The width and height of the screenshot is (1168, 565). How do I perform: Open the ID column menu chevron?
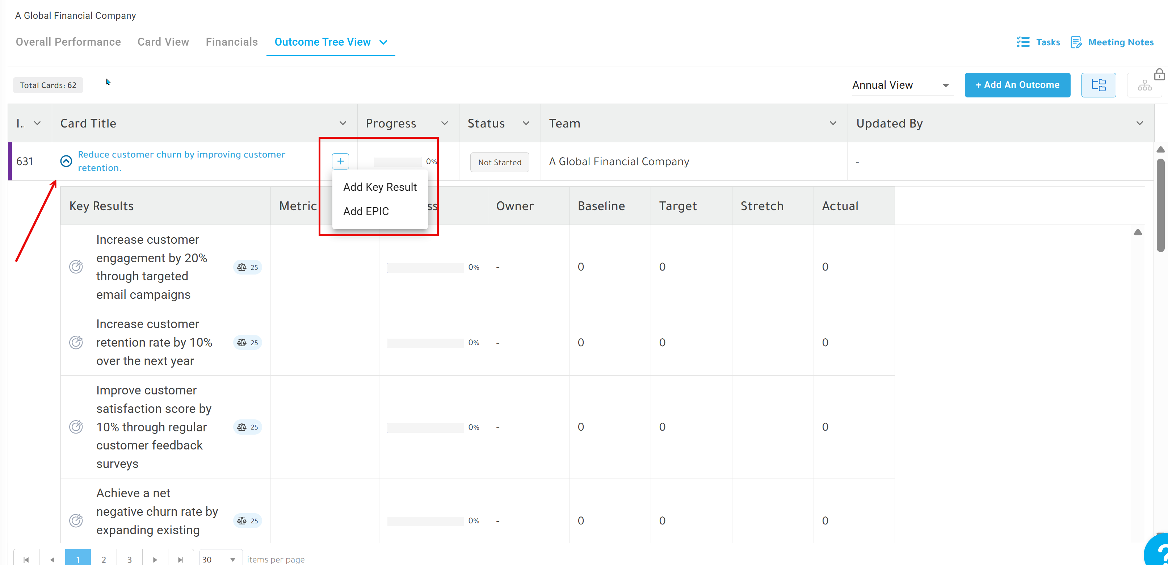tap(38, 124)
